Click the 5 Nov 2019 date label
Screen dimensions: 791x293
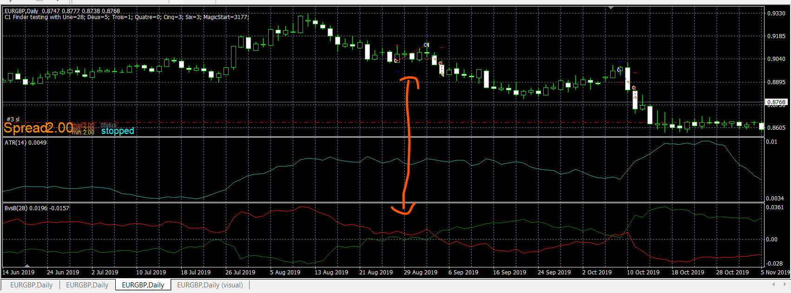pos(776,273)
